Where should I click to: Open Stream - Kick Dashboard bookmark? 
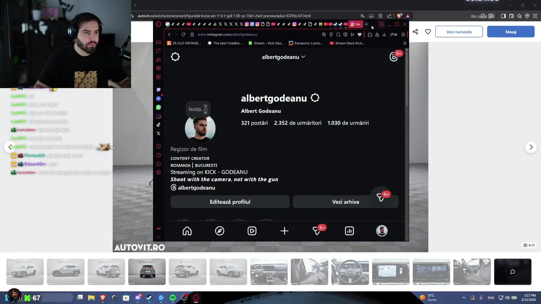point(266,43)
